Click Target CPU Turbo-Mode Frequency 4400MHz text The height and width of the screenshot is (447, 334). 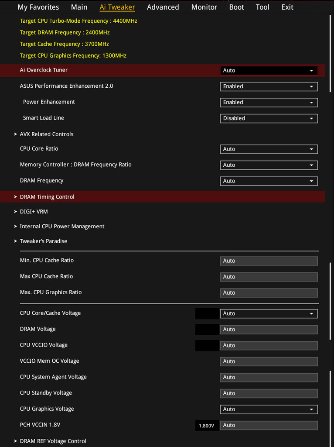tap(78, 21)
